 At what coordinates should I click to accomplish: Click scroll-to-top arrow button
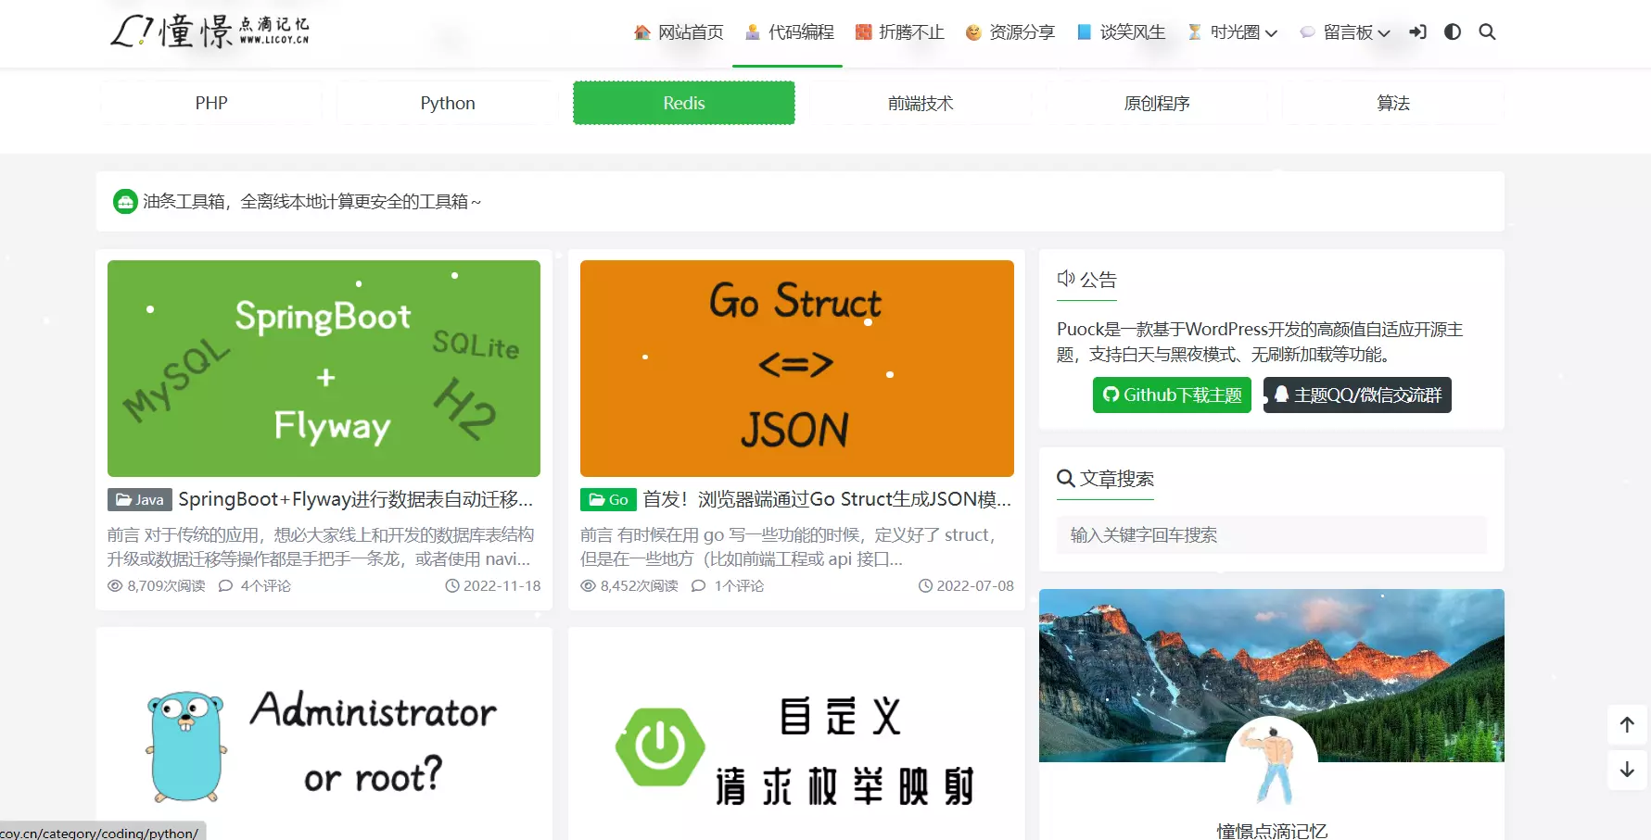(1627, 724)
